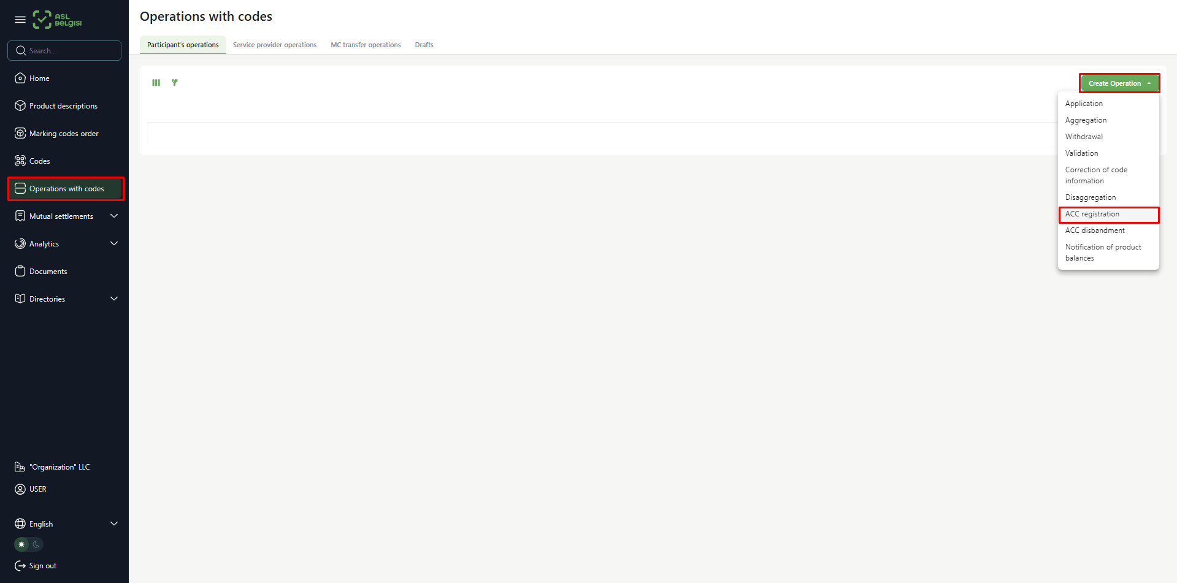Viewport: 1177px width, 583px height.
Task: Click the hamburger menu icon
Action: point(20,20)
